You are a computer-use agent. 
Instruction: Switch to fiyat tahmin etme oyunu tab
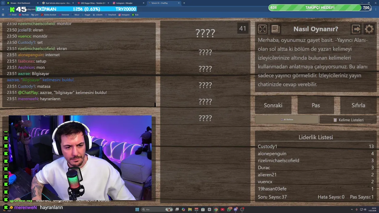[58, 3]
